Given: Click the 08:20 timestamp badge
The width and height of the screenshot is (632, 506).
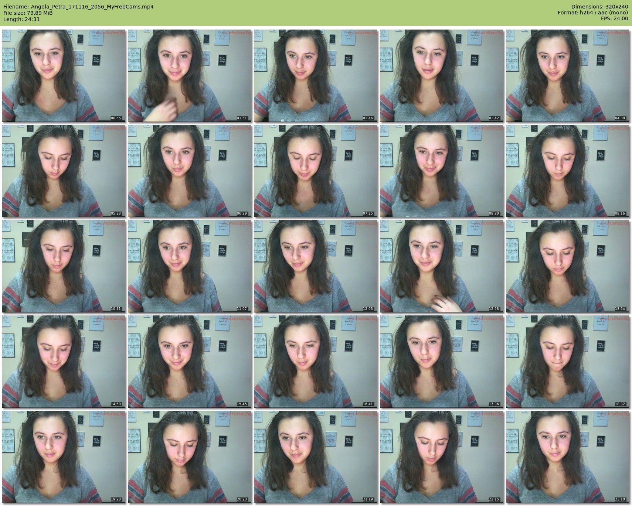Looking at the screenshot, I should (494, 213).
